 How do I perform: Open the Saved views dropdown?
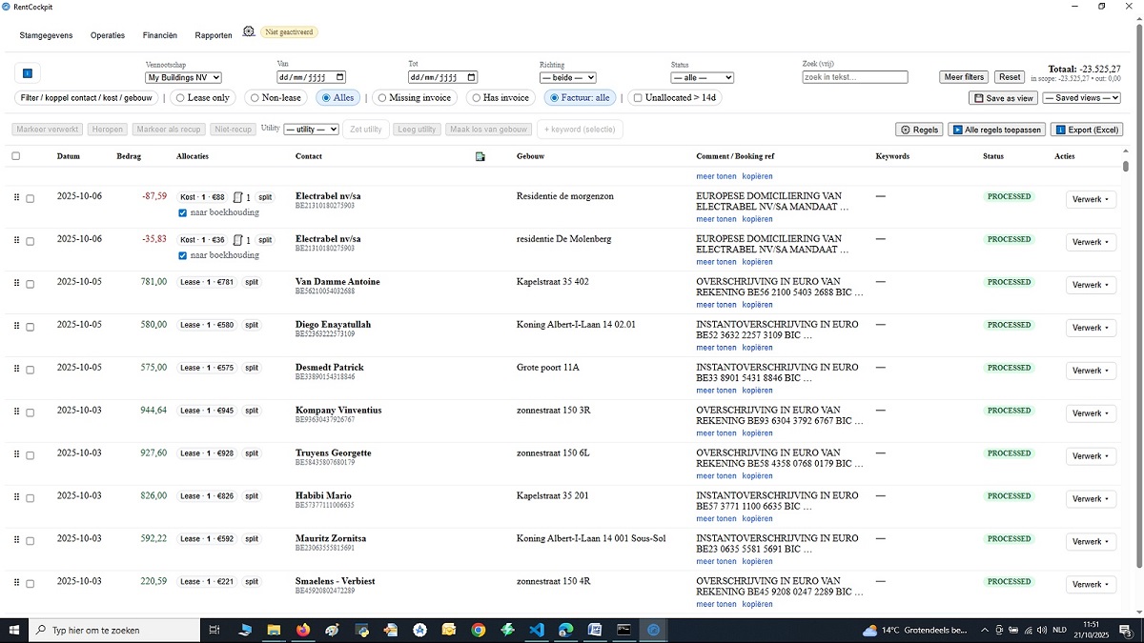click(1081, 97)
